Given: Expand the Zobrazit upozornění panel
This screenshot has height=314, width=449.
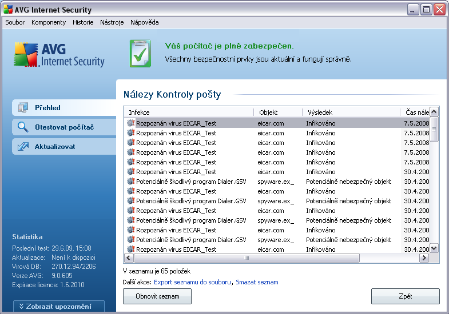Looking at the screenshot, I should pos(59,306).
